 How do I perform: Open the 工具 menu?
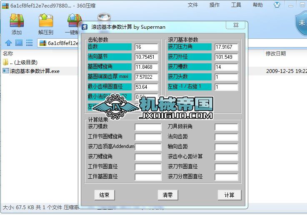(236, 5)
